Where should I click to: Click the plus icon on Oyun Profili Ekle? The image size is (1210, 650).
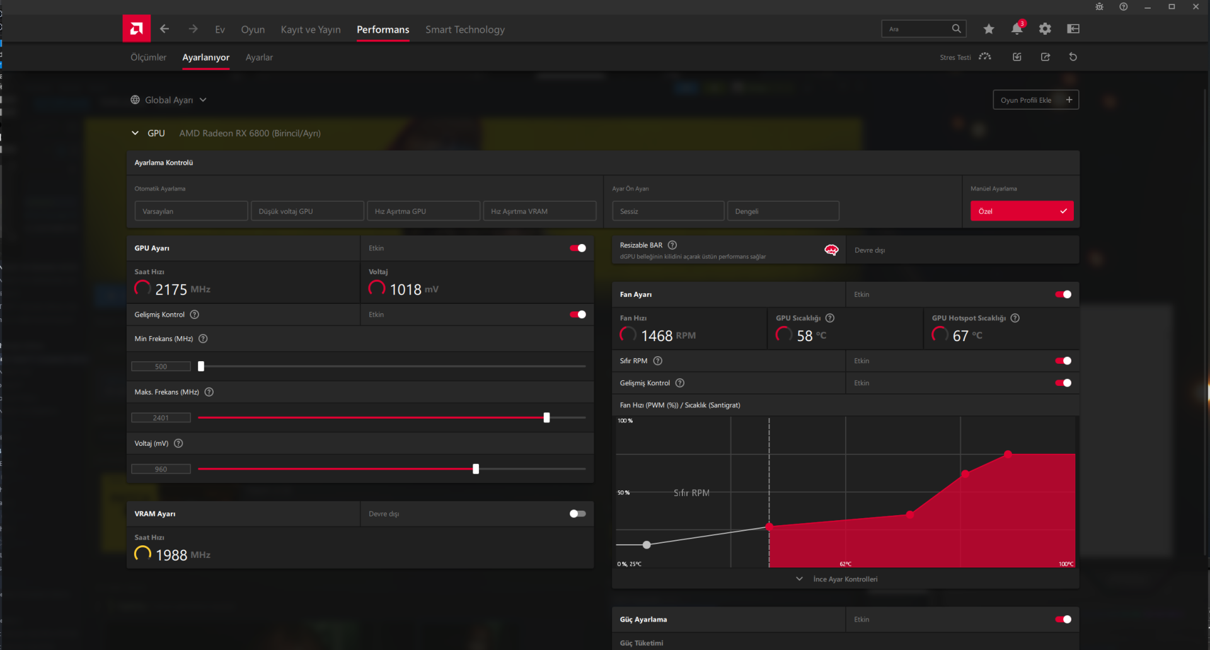pos(1069,100)
